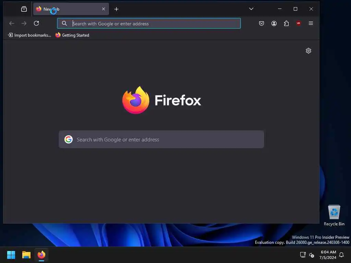Open the uBlock Origin extension popup
Image resolution: width=351 pixels, height=263 pixels.
[299, 23]
